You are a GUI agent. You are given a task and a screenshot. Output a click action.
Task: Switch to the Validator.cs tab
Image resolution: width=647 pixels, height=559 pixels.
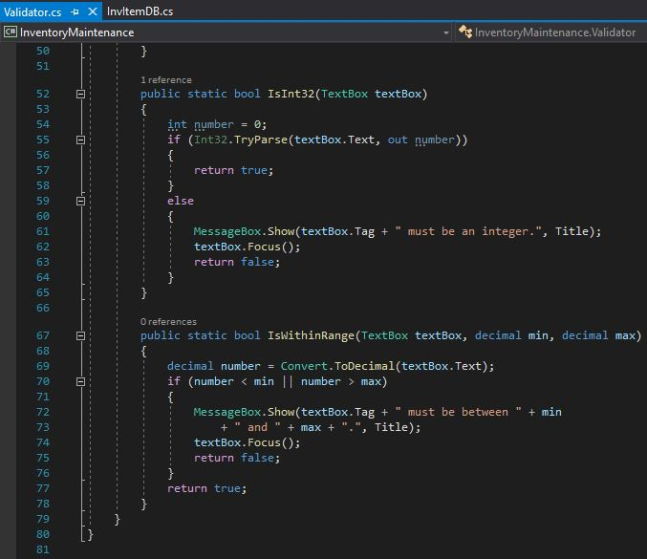tap(32, 12)
